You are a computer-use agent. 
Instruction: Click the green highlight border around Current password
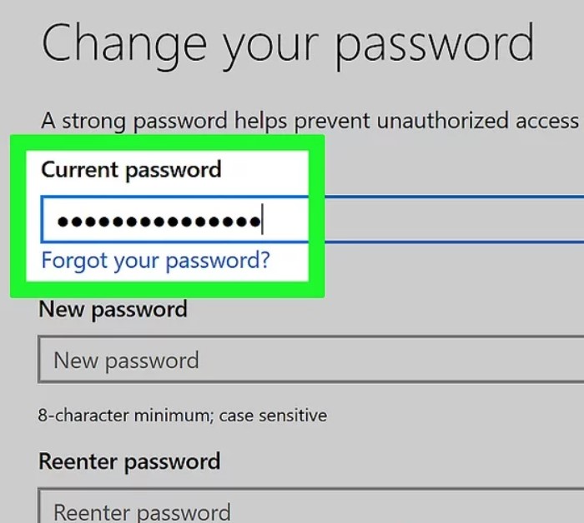point(168,142)
